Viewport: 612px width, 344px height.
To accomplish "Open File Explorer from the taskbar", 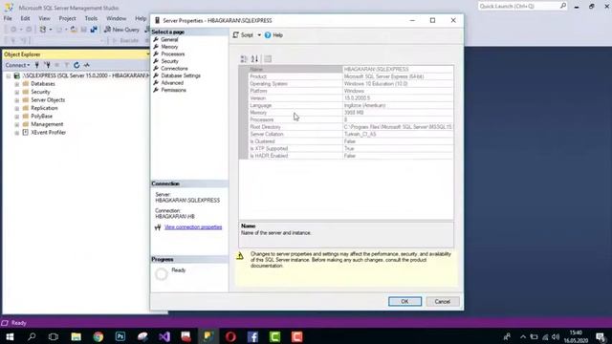I will pyautogui.click(x=76, y=336).
